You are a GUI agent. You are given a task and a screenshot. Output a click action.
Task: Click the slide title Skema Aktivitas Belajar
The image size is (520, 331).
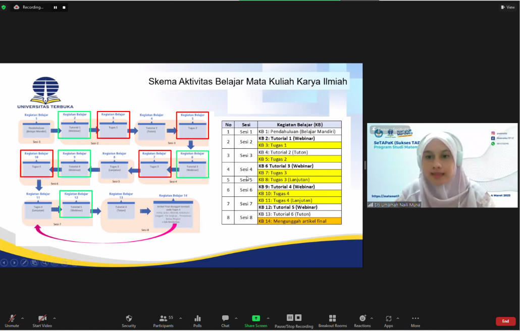248,82
